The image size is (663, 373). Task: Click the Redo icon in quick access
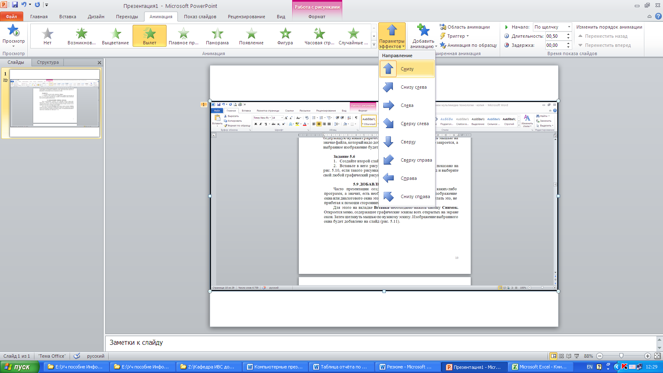coord(37,5)
